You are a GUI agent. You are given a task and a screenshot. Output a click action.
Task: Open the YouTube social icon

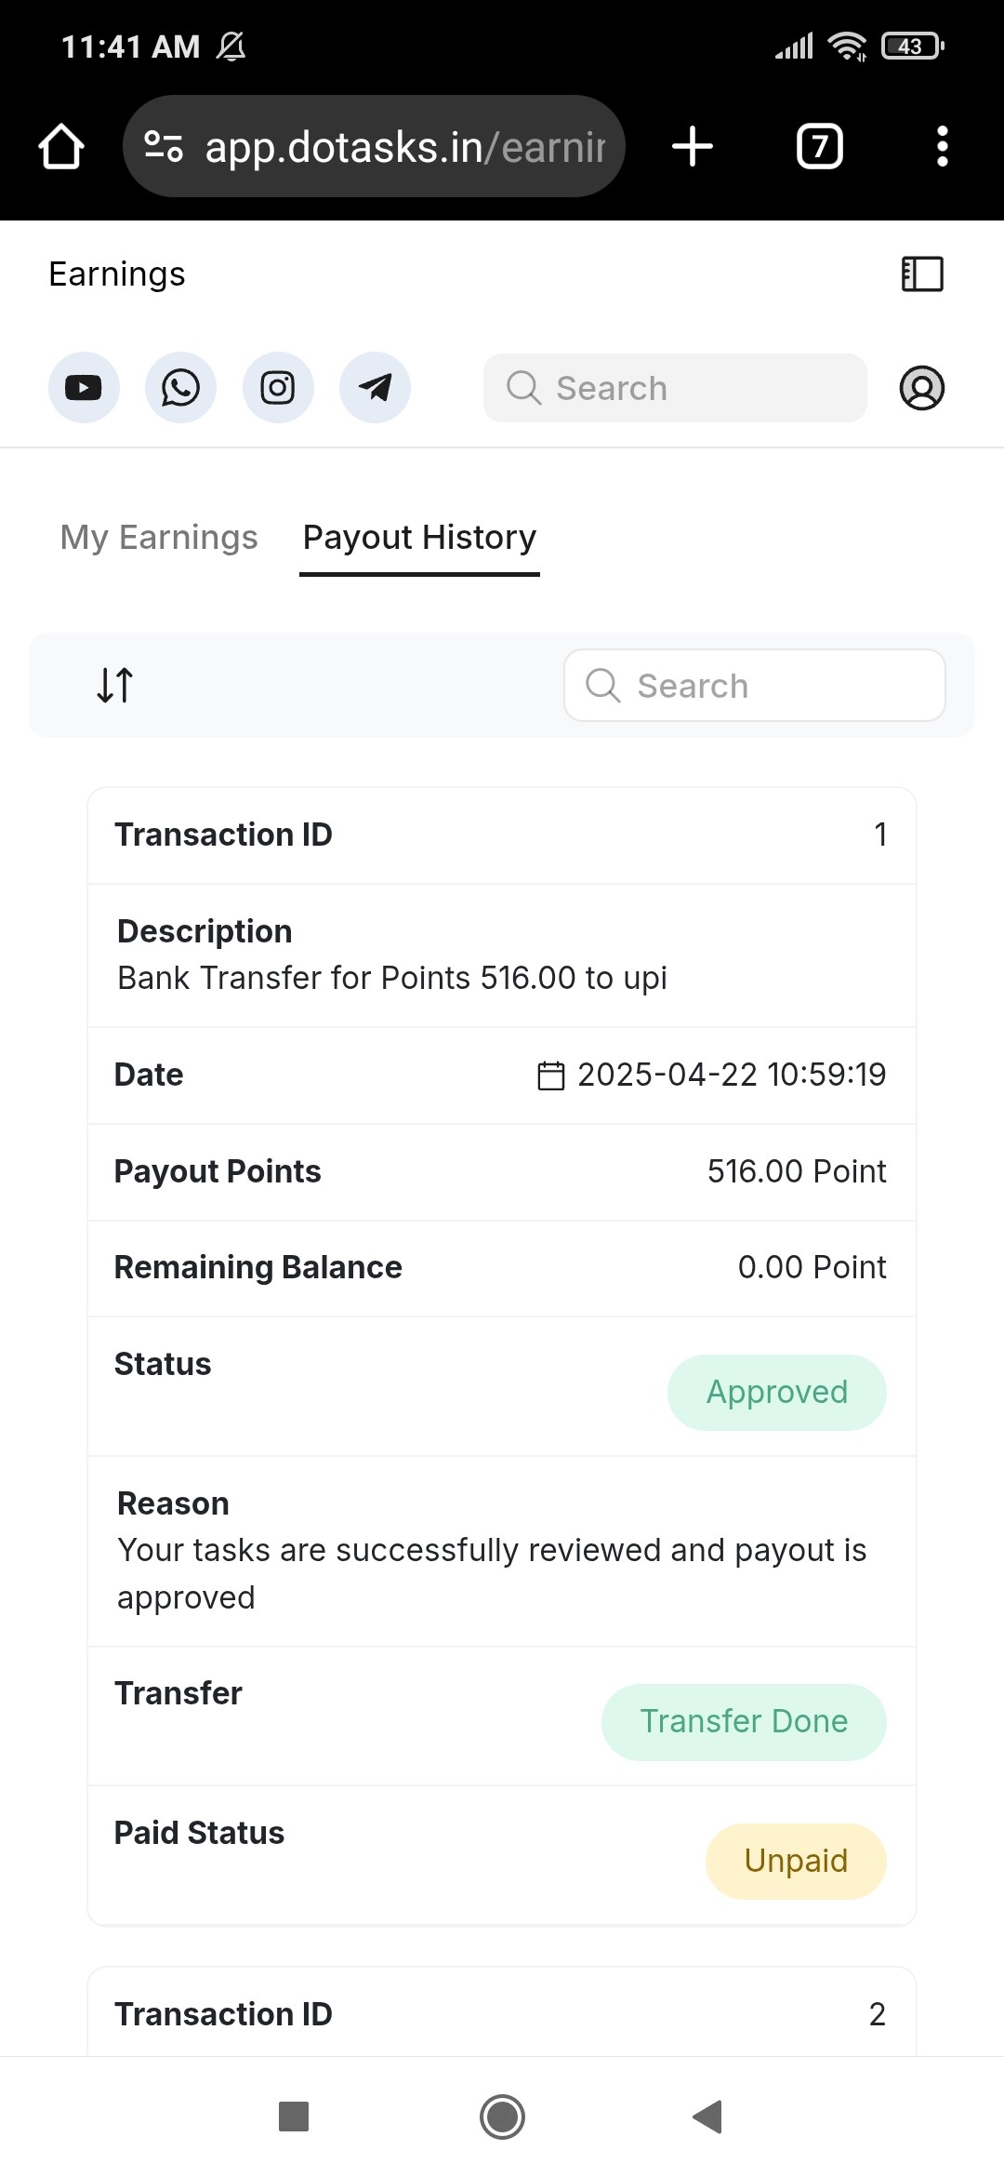84,388
